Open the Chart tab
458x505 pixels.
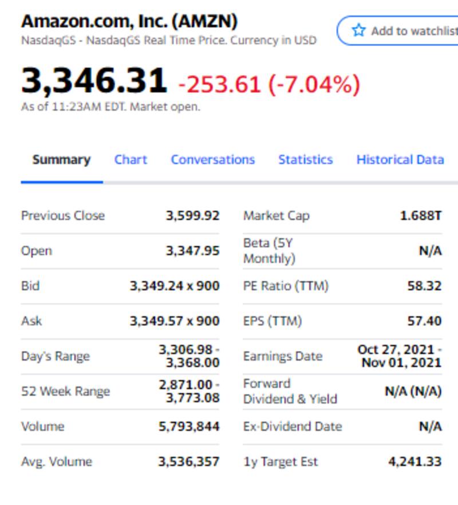pos(131,160)
